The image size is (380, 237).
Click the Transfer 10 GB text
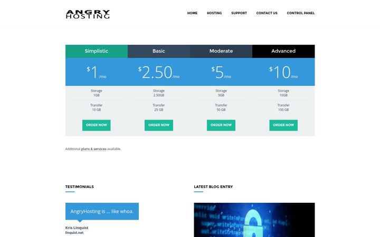click(97, 107)
